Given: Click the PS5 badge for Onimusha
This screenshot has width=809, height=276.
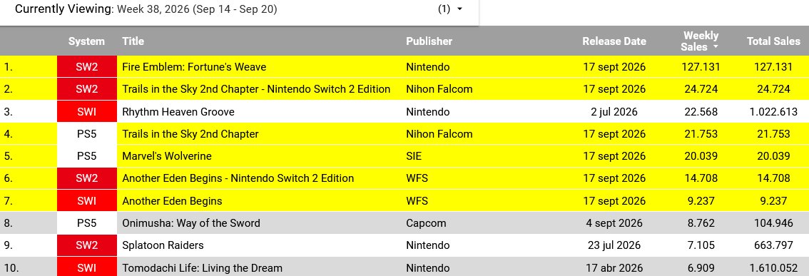Looking at the screenshot, I should 87,223.
